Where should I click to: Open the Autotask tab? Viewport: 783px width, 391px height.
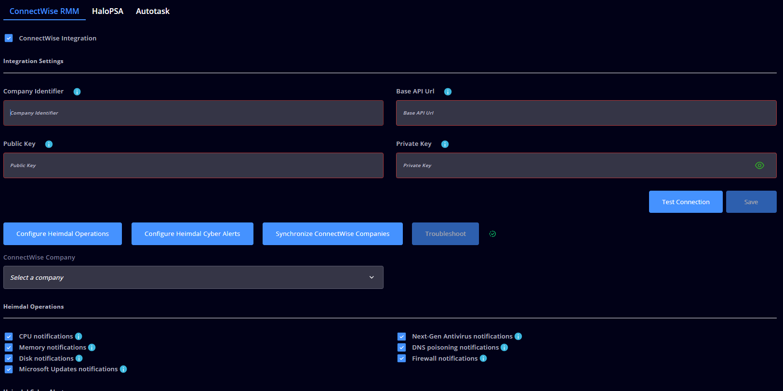point(153,11)
